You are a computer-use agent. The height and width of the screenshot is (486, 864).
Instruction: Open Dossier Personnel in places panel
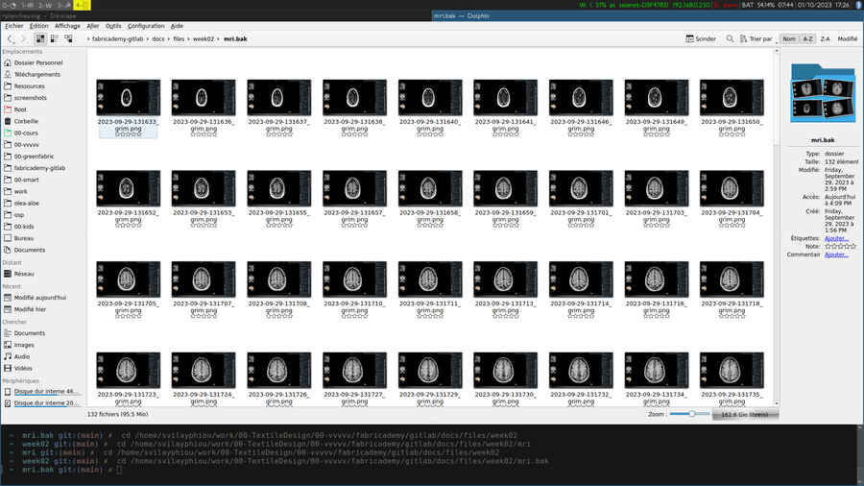coord(38,62)
